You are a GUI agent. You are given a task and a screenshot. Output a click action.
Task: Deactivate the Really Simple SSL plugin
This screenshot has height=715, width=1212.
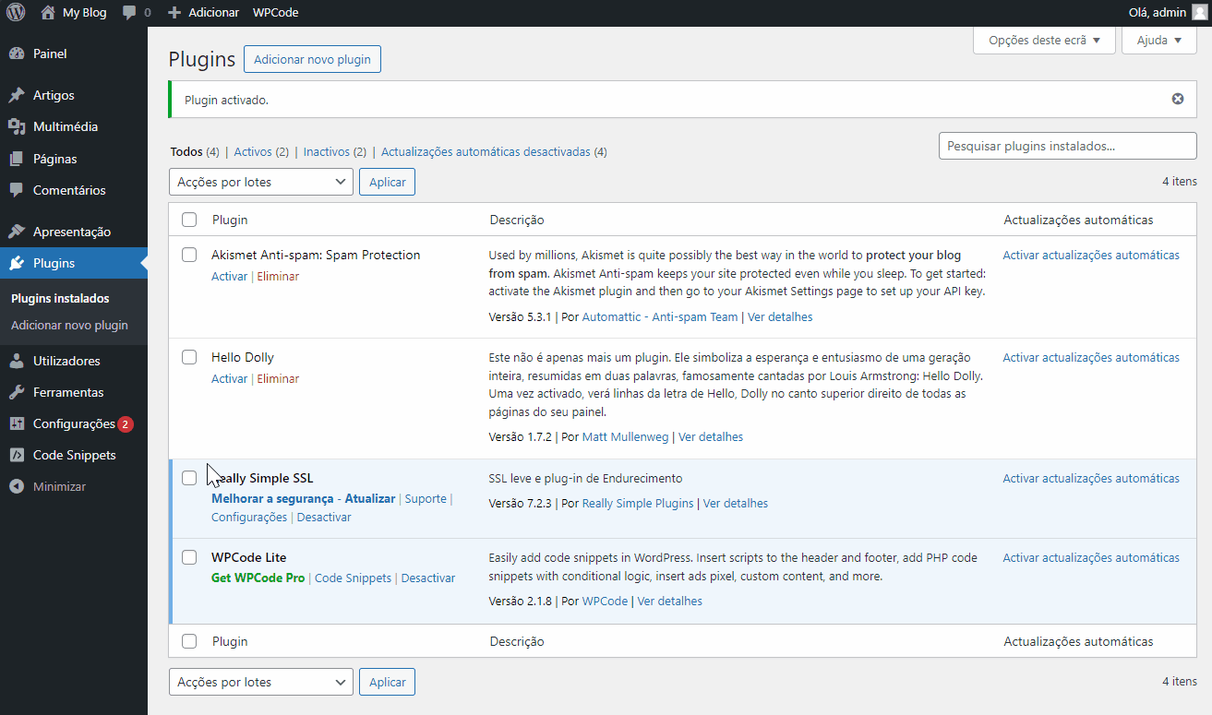pyautogui.click(x=324, y=518)
